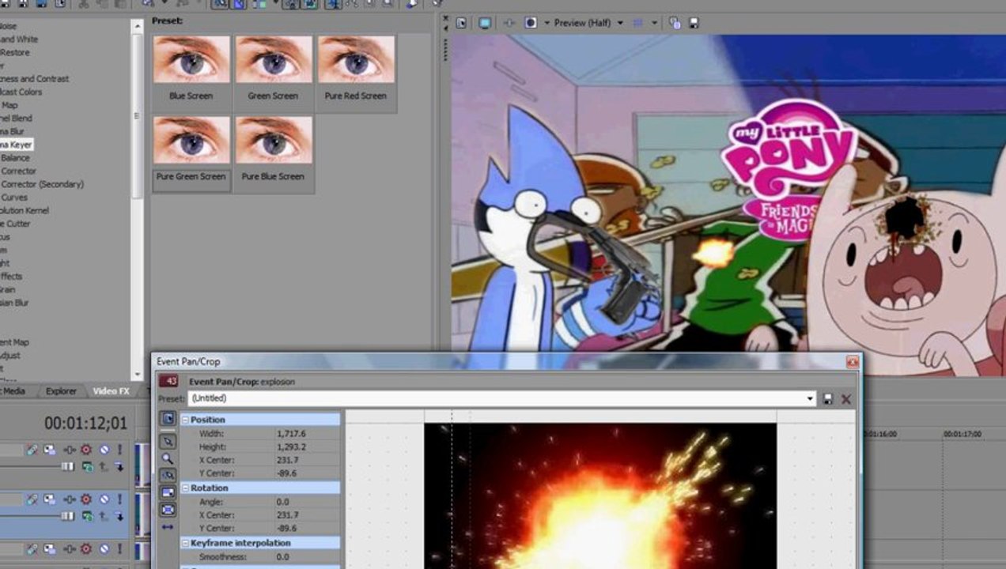Select the Chroma Keyer effect in the list
This screenshot has height=569, width=1006.
(x=16, y=145)
